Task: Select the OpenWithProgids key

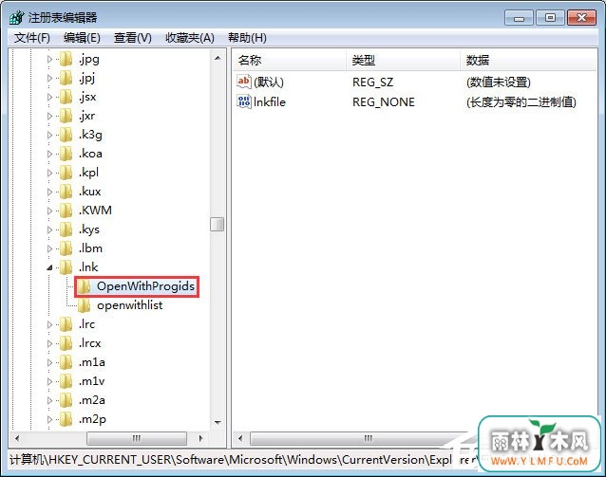Action: click(145, 286)
